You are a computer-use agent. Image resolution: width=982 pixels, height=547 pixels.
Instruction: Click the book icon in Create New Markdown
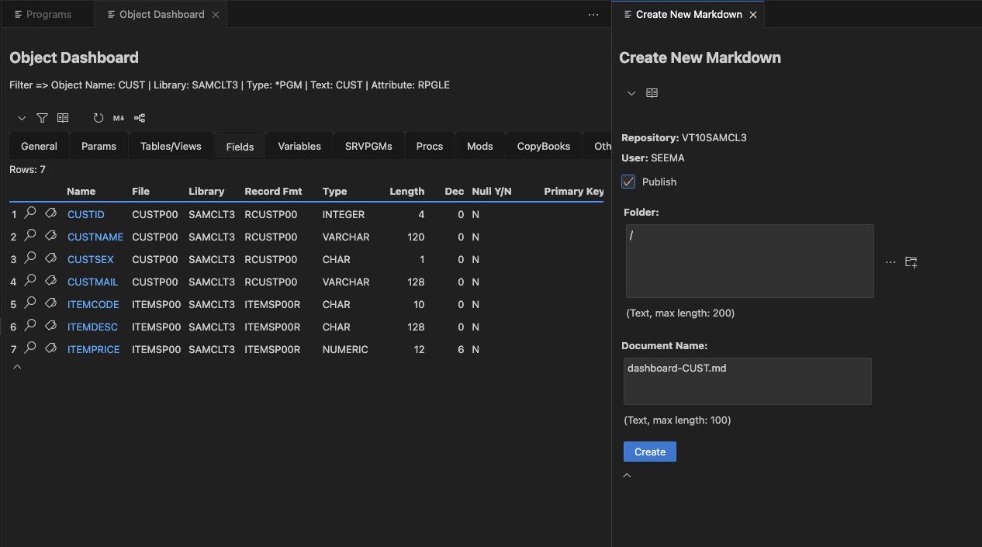(652, 93)
